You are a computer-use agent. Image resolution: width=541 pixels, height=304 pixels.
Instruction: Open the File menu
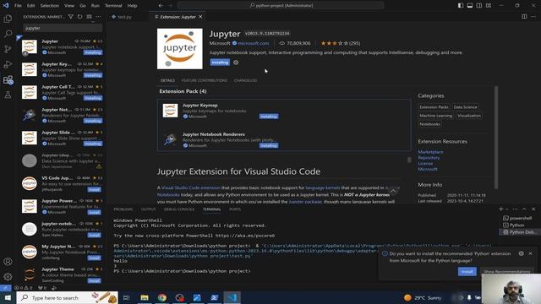[x=18, y=6]
